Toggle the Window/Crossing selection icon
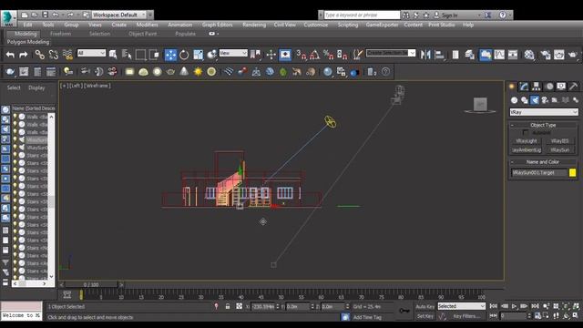The height and width of the screenshot is (328, 583). point(154,55)
